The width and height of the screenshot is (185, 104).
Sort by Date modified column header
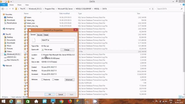click(64, 14)
